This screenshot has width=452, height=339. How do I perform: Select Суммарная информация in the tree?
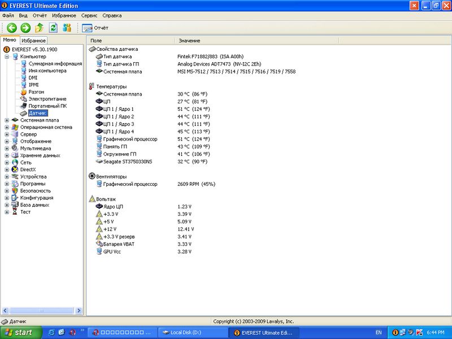(x=55, y=64)
